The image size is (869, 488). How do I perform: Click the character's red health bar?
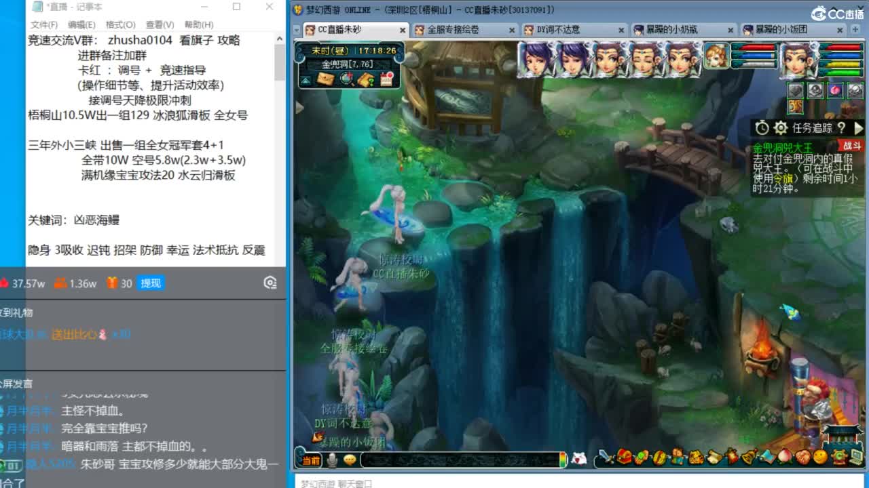pyautogui.click(x=840, y=48)
